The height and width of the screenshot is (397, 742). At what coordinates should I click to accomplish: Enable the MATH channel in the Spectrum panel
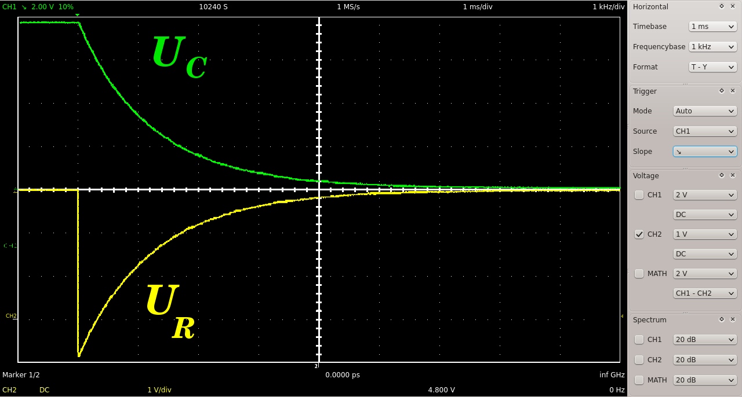point(639,380)
